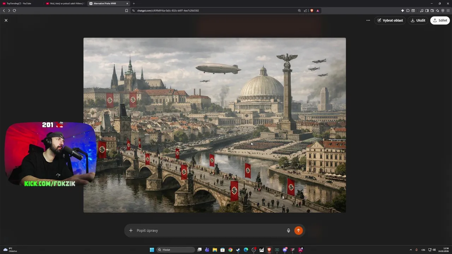Go forward in browser history
This screenshot has height=254, width=452.
(9, 11)
